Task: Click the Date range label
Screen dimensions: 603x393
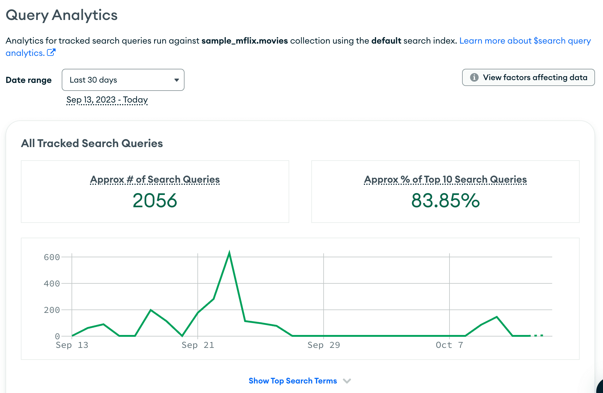Action: point(29,80)
